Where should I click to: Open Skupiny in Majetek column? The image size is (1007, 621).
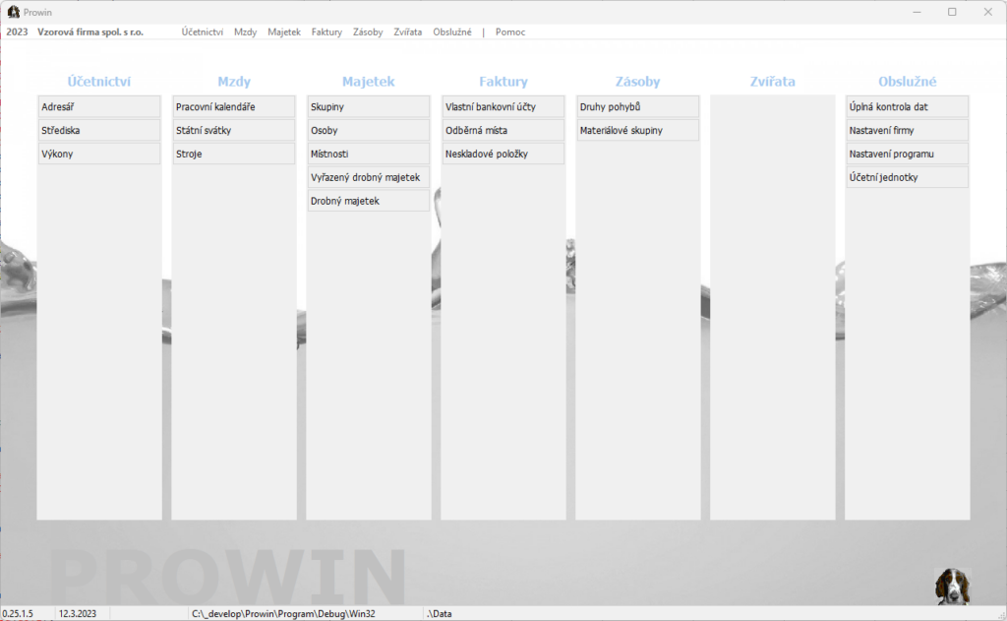coord(369,106)
